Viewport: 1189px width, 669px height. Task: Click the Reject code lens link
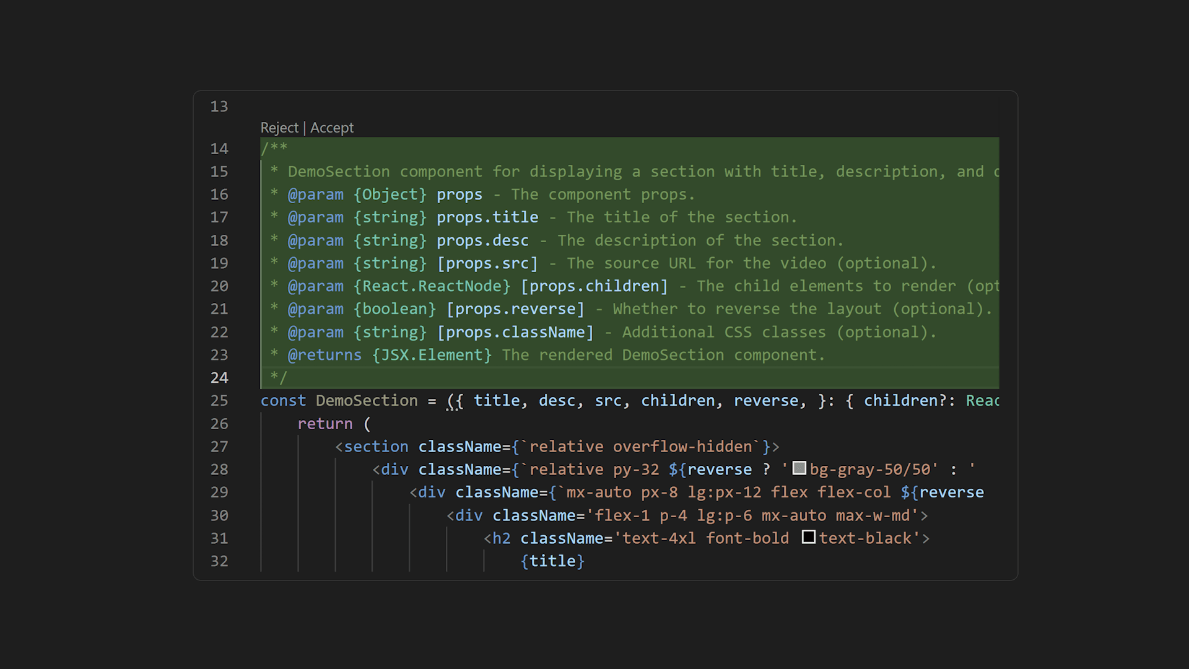pos(279,128)
